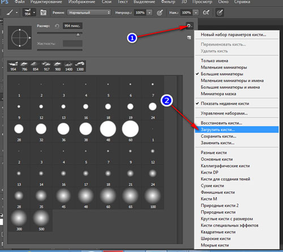
Task: Select the soft round brush size 65
Action: point(130,198)
